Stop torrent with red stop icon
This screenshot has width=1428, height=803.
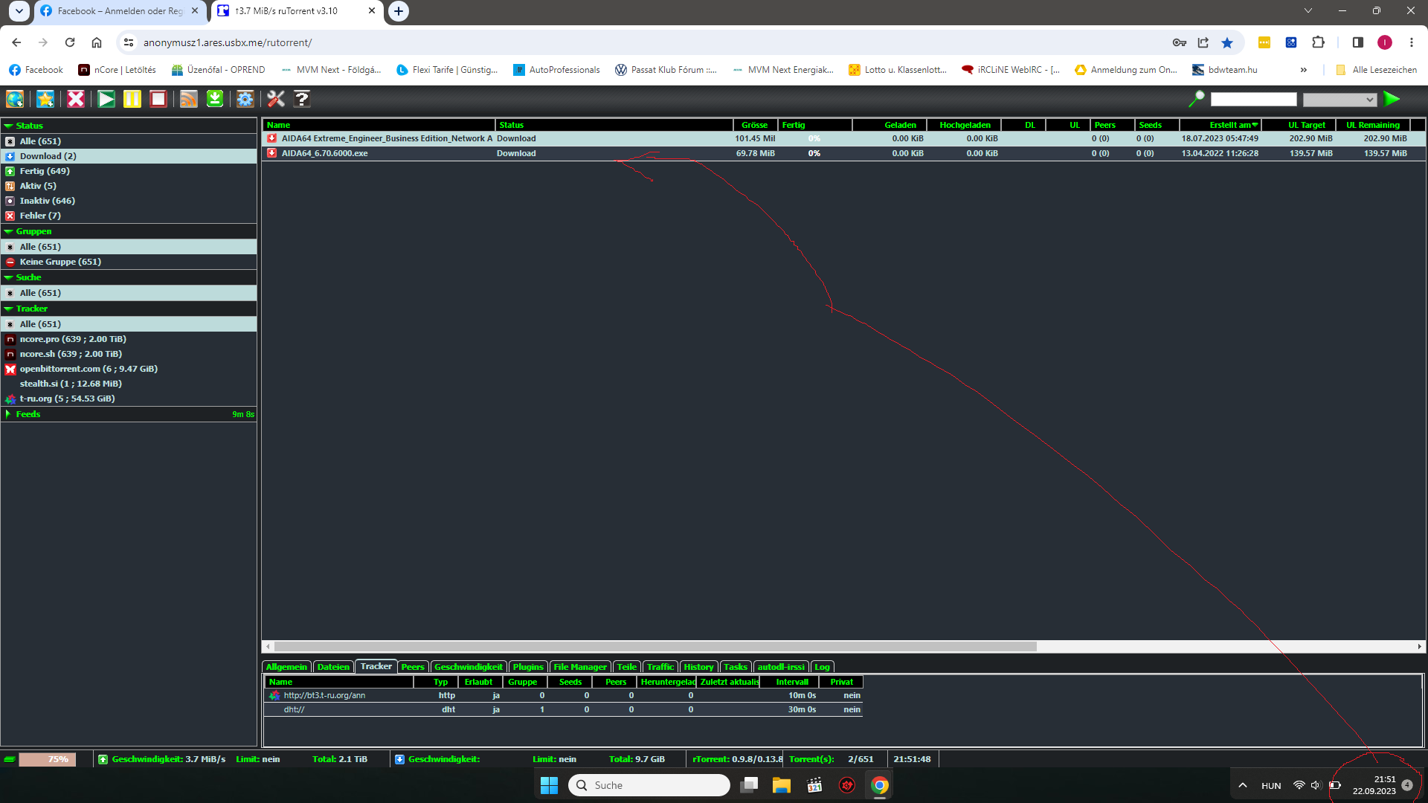click(158, 99)
